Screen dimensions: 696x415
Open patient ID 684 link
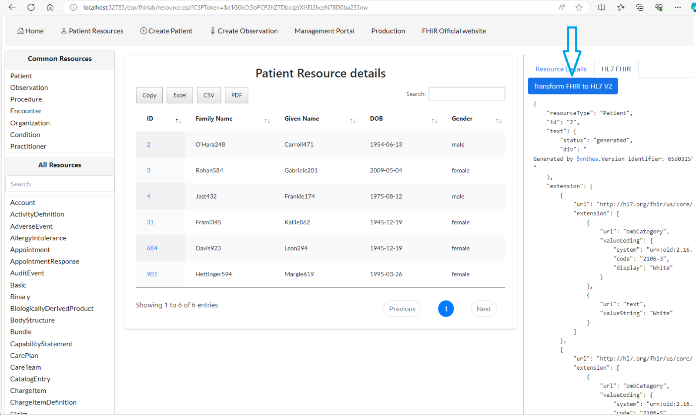152,248
